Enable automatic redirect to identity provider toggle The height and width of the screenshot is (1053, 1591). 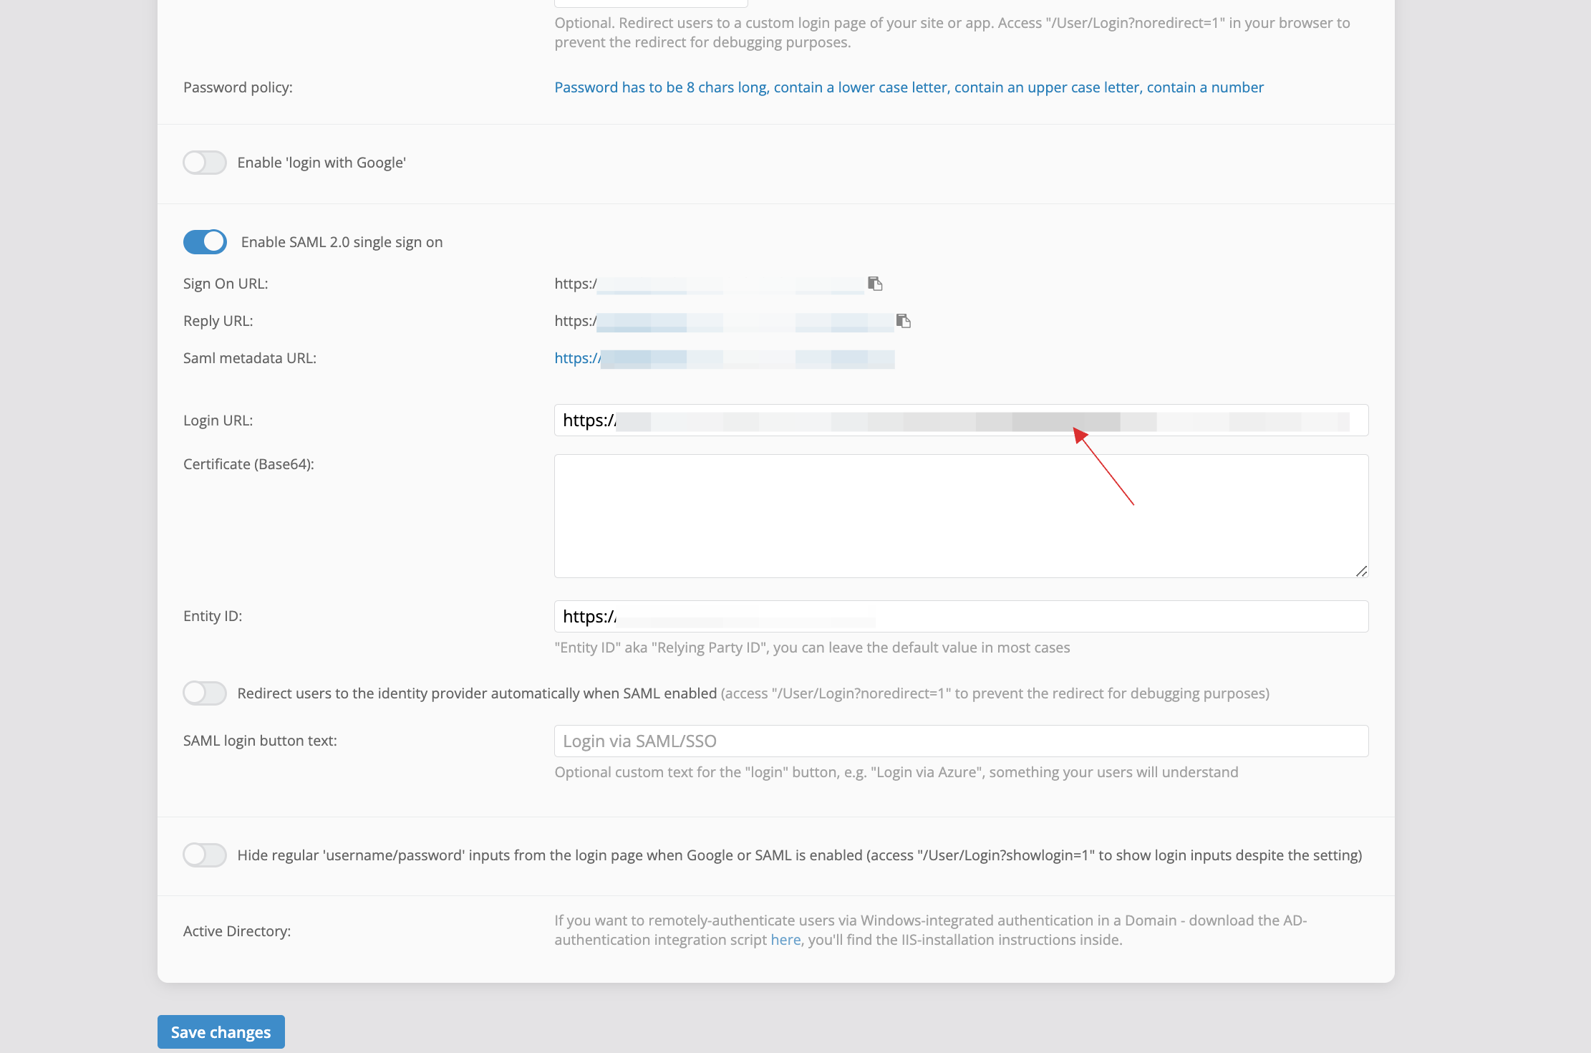point(205,693)
